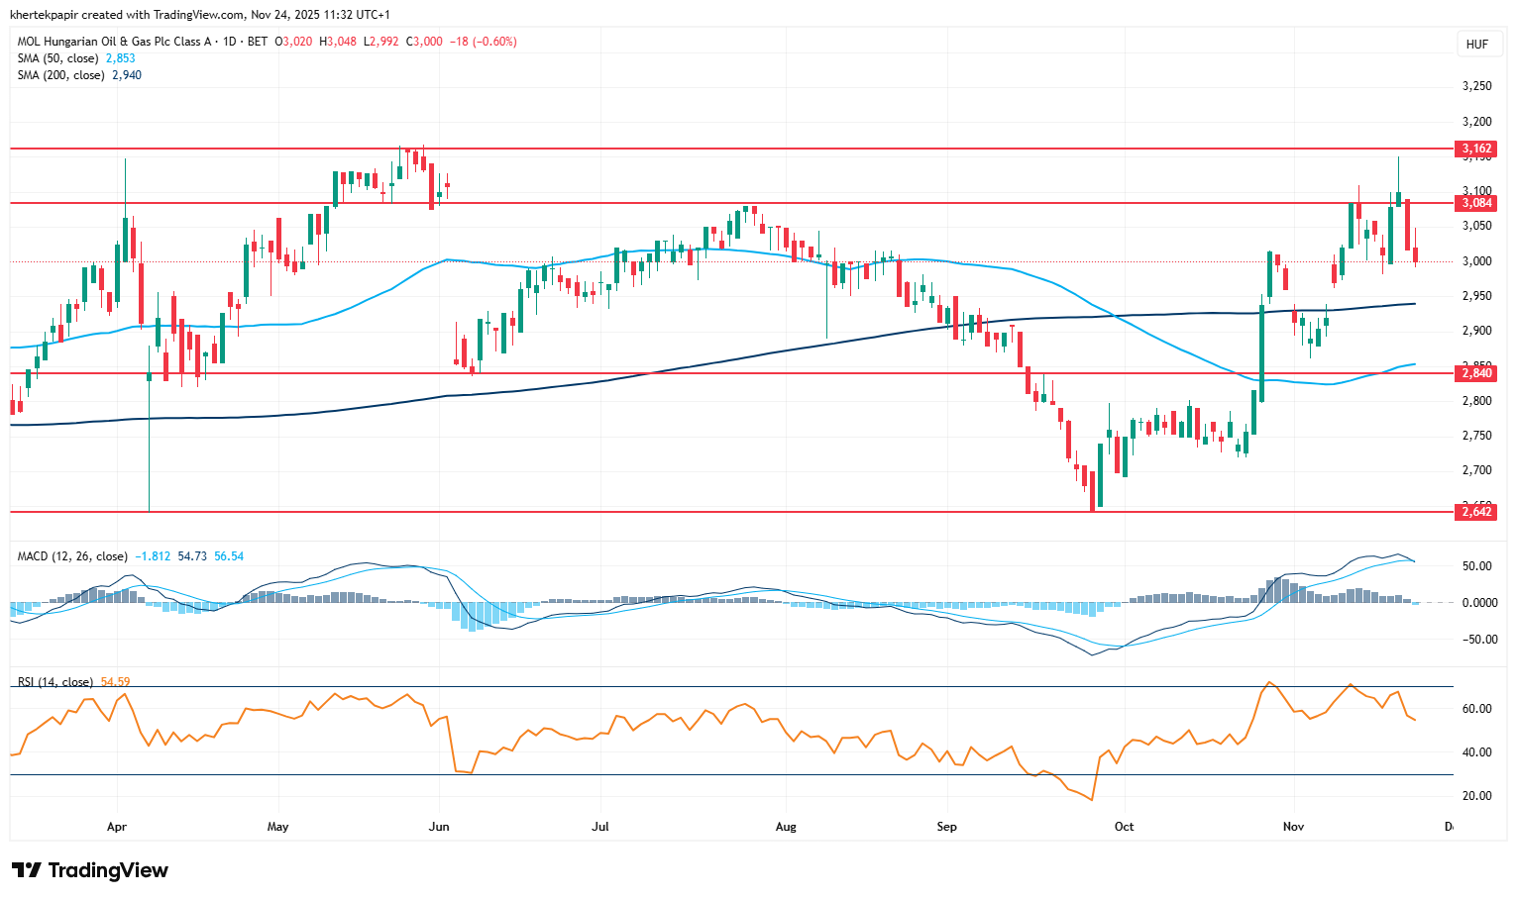Click the RSI (14, close) label
Screen dimensions: 1517x900
point(55,682)
